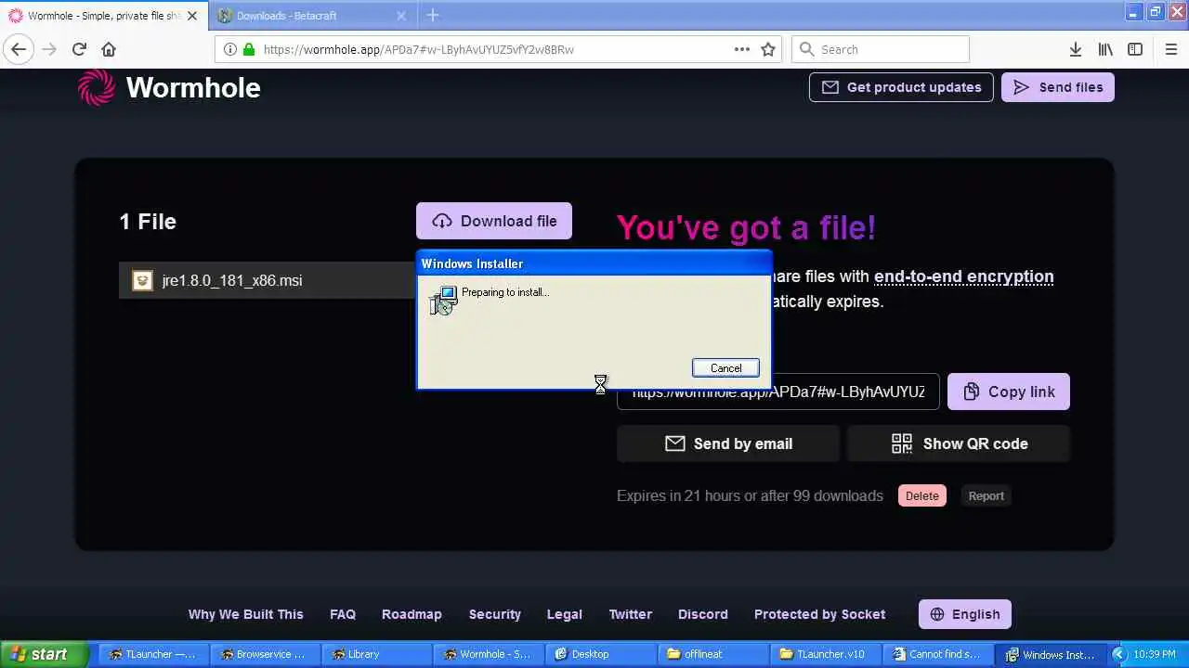Open a new browser tab

(x=433, y=15)
